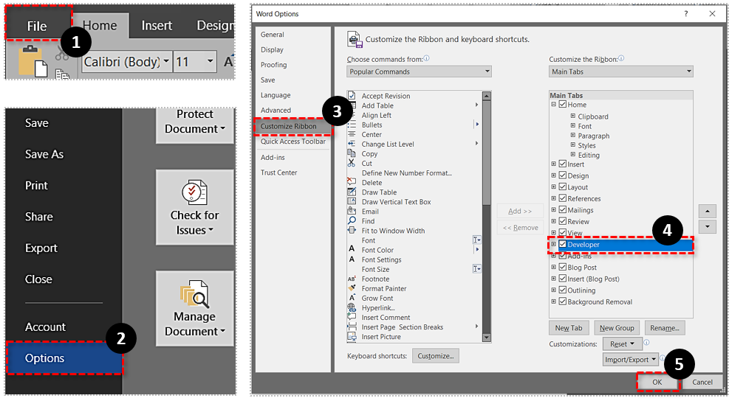Click the Email command icon

click(352, 211)
